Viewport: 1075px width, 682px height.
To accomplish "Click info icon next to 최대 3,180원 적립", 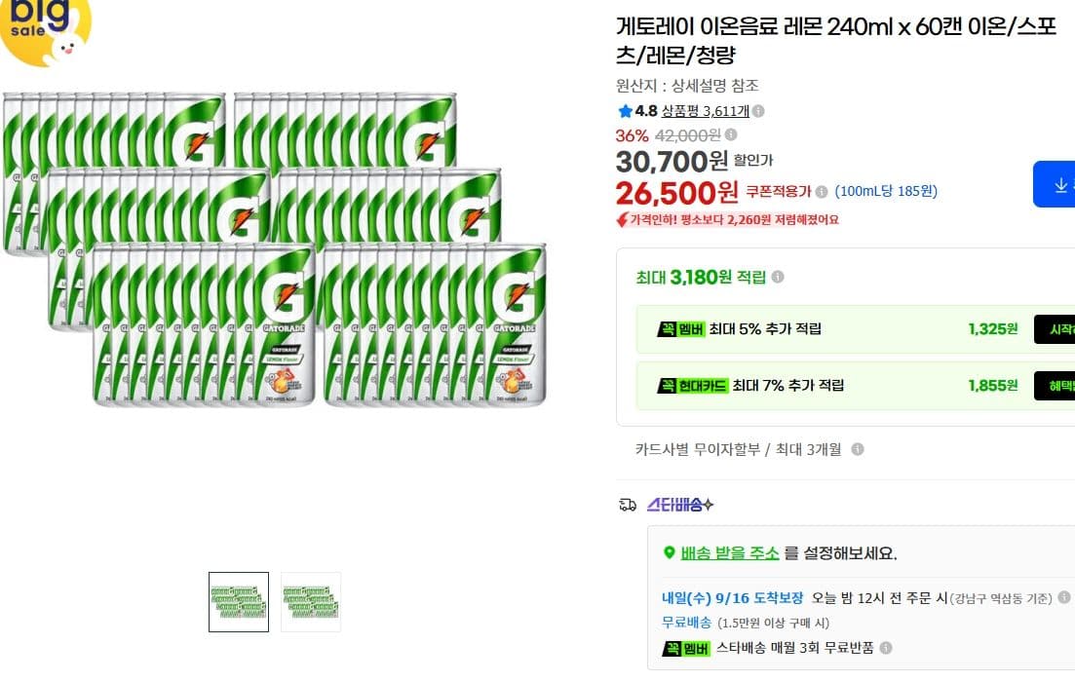I will pos(778,277).
